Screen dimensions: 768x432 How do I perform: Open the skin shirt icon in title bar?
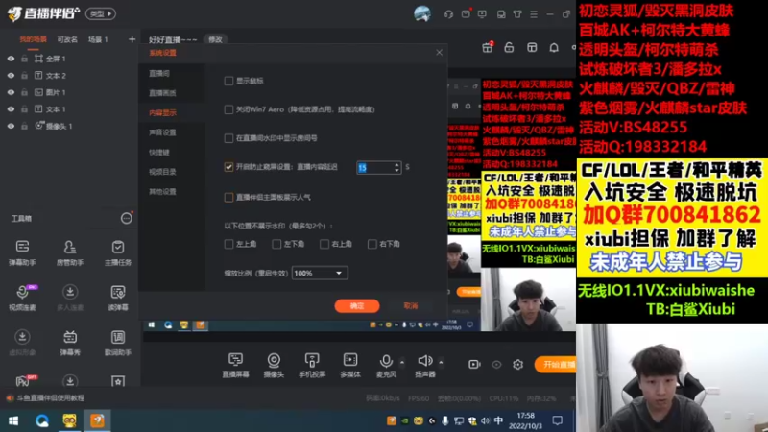click(x=517, y=14)
